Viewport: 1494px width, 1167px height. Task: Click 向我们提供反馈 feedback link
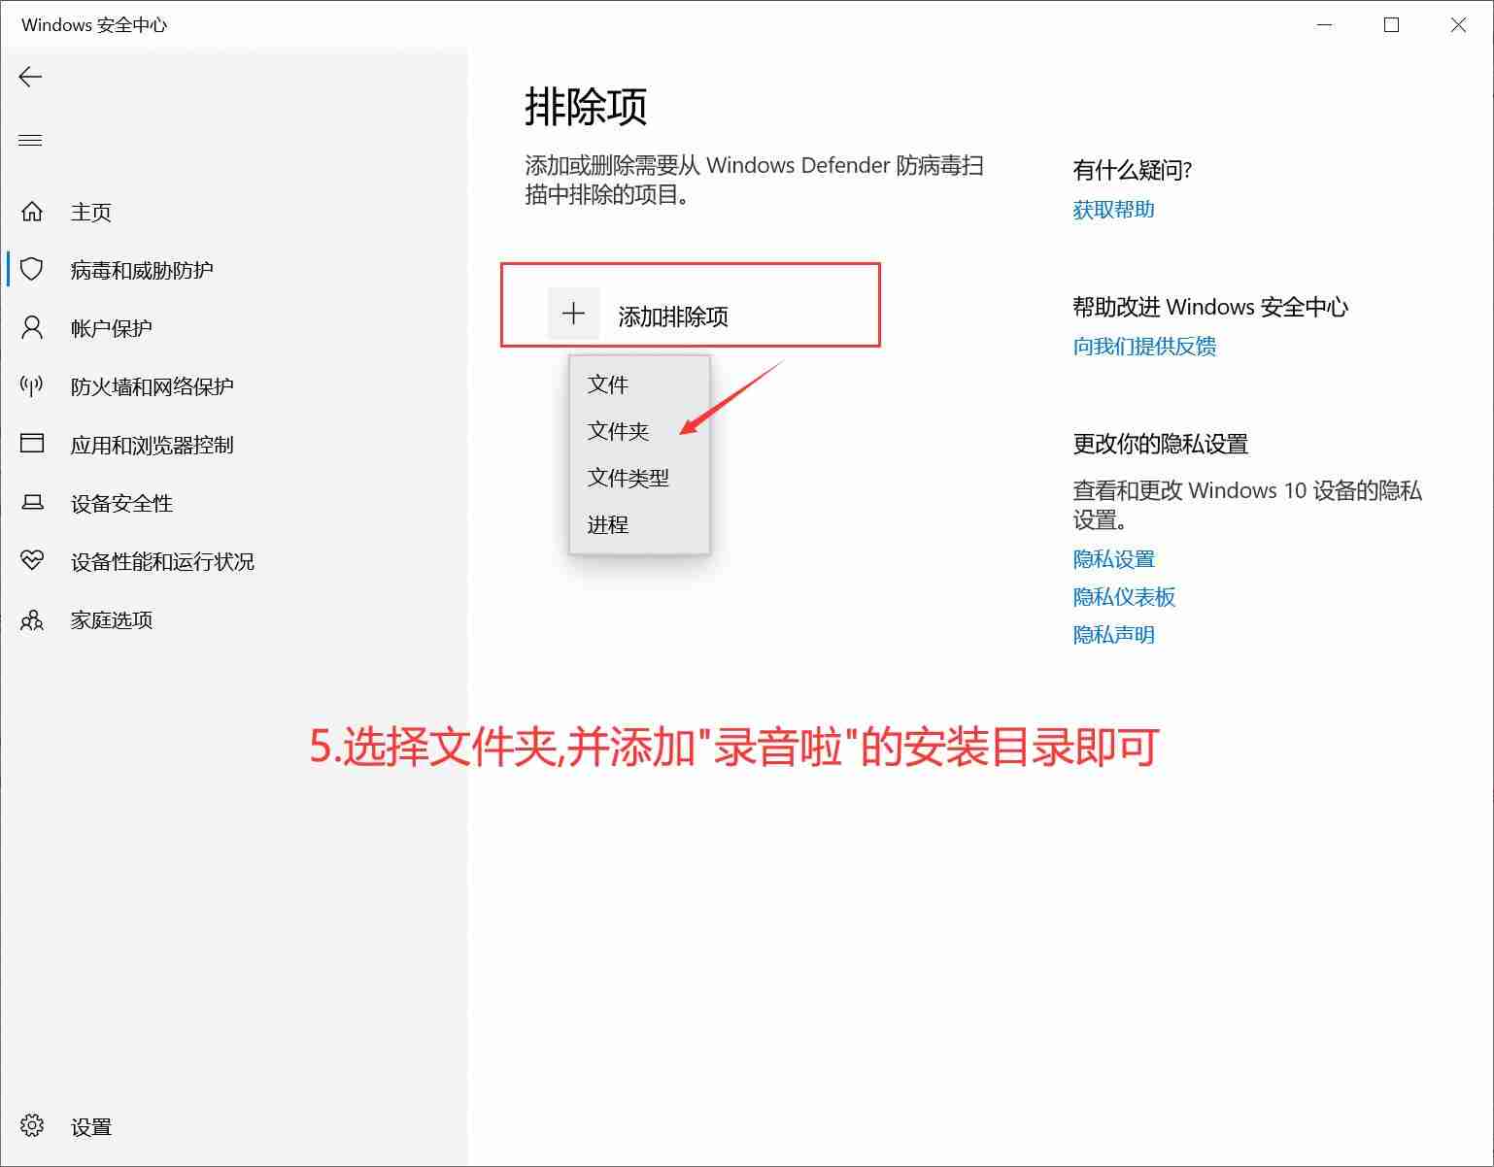1146,347
